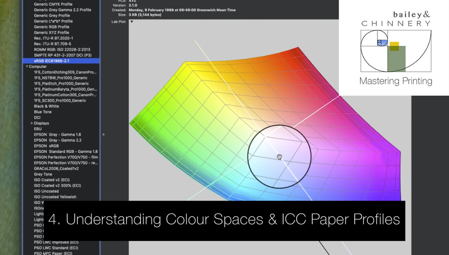Select Blue Tone profile
This screenshot has width=449, height=255.
(43, 112)
